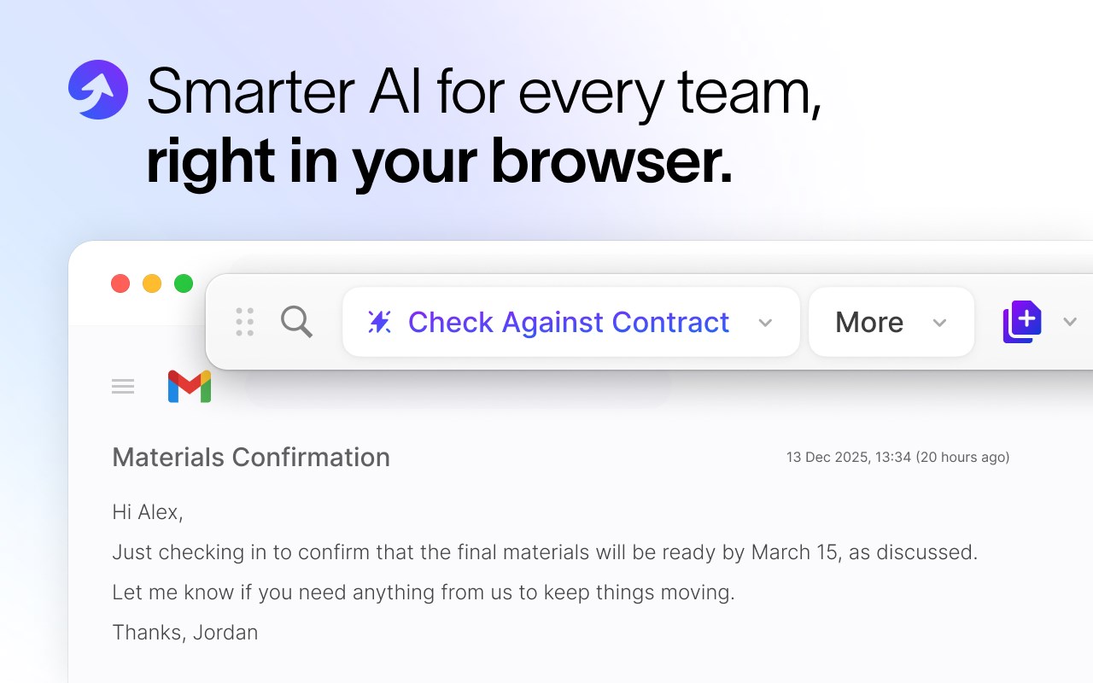Click the line mentioning March 15 deadline

click(545, 552)
